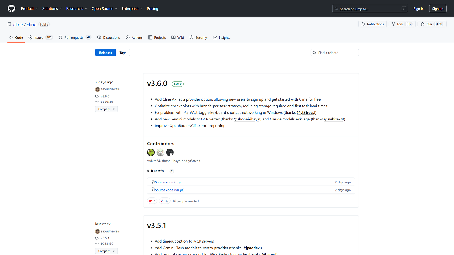Download Source code (zip)
Viewport: 454px width, 255px height.
(167, 182)
